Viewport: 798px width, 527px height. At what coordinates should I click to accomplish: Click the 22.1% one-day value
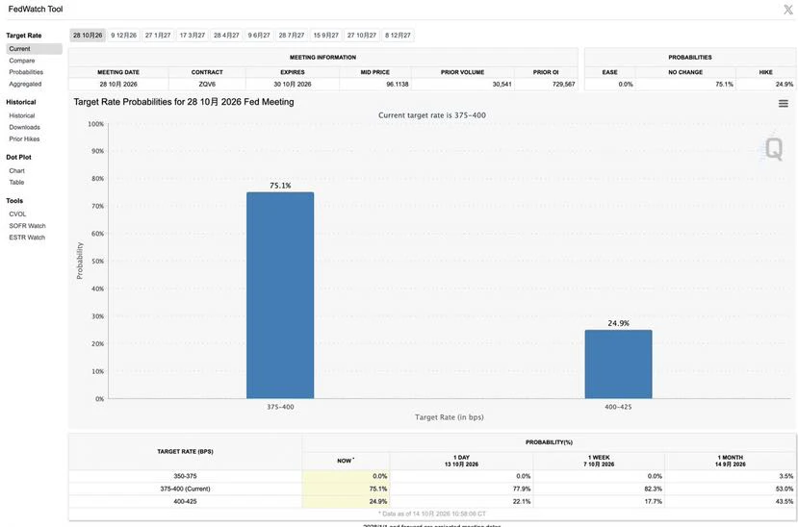(x=522, y=502)
